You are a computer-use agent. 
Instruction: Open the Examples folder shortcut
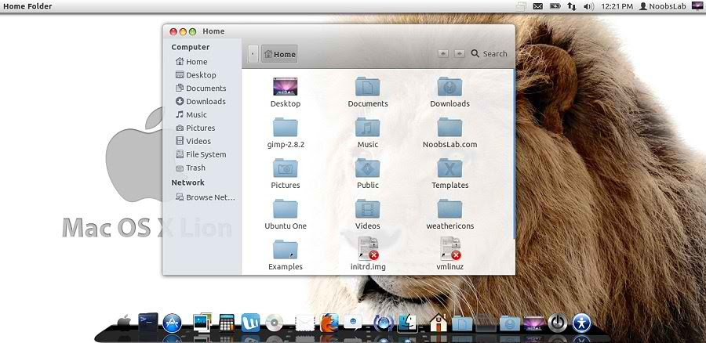click(x=285, y=250)
